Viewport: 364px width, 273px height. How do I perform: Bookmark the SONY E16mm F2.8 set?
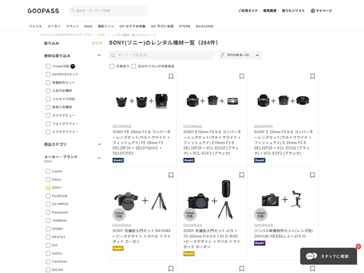point(242,76)
